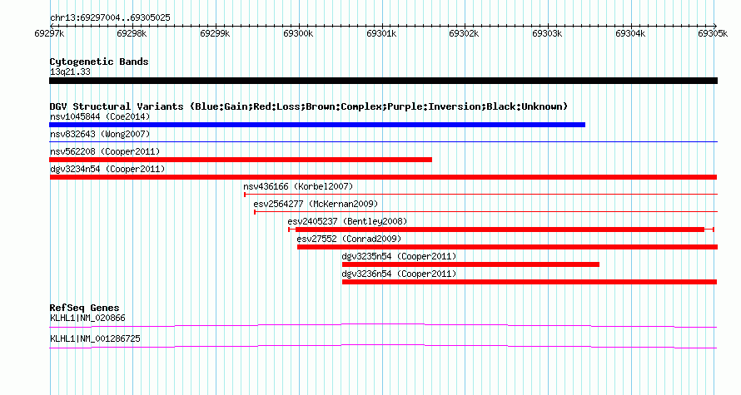Click the 69304k ruler tick label
Screen dimensions: 741x395
click(x=630, y=34)
